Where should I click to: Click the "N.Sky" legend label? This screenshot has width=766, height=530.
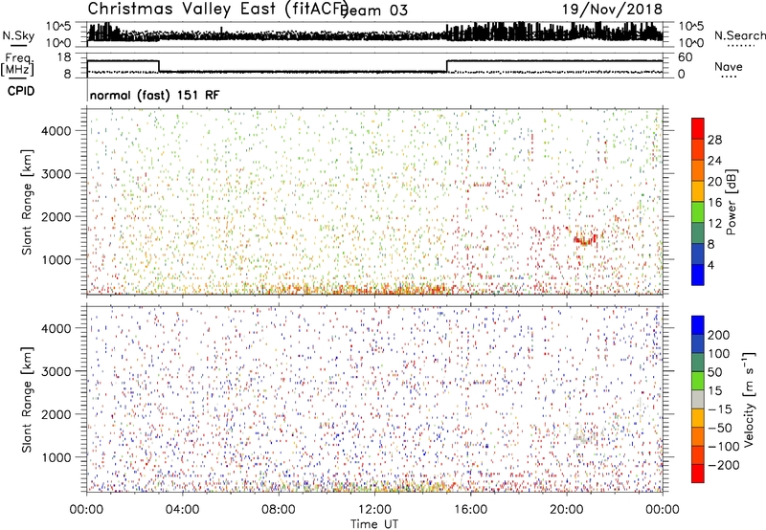click(18, 35)
